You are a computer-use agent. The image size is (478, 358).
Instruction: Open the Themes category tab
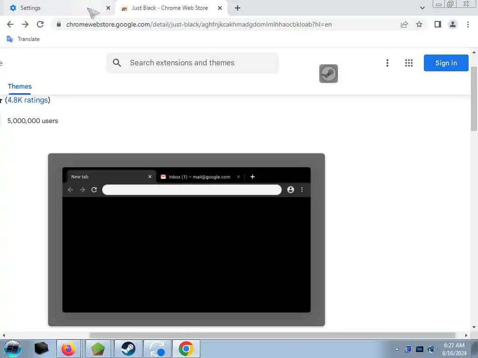click(x=20, y=86)
